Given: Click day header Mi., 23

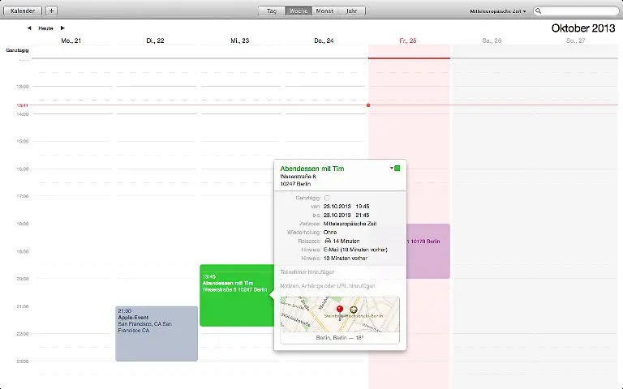Looking at the screenshot, I should [x=240, y=41].
